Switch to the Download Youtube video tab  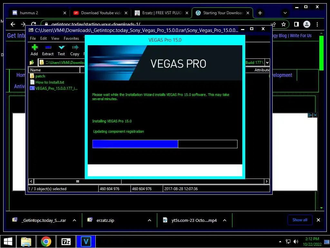(x=101, y=13)
